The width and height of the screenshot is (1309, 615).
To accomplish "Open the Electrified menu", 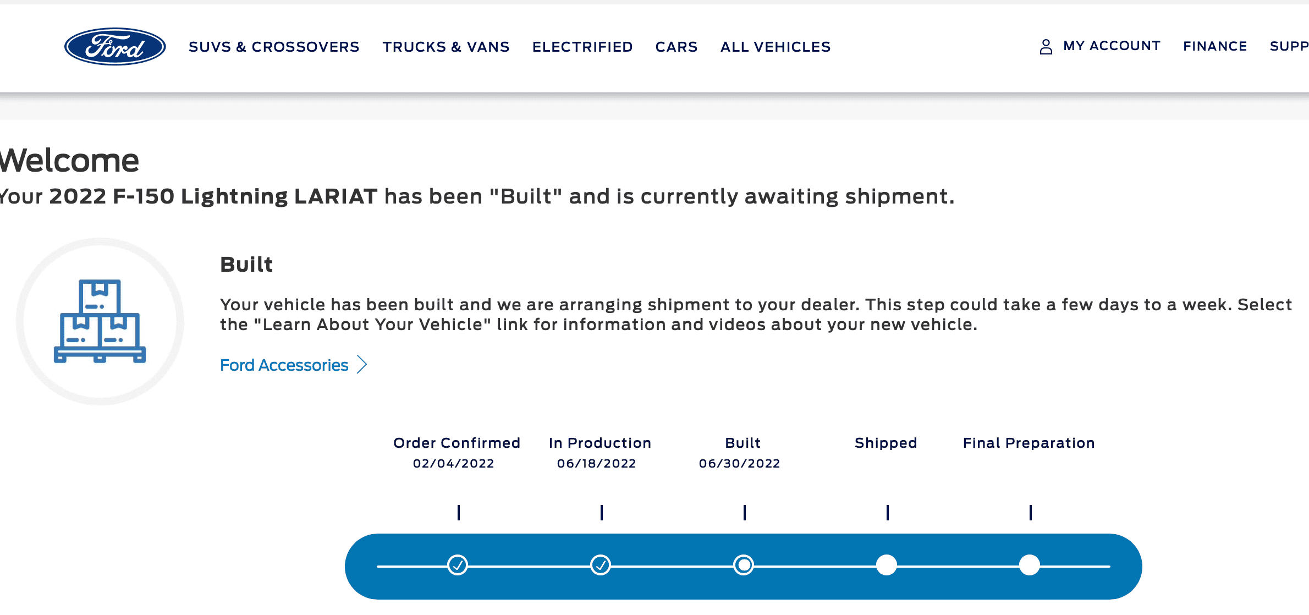I will point(582,47).
